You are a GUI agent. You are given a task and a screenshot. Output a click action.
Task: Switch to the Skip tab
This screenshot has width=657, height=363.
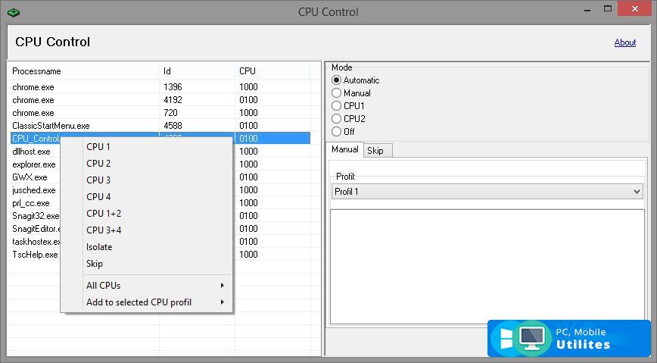click(378, 151)
